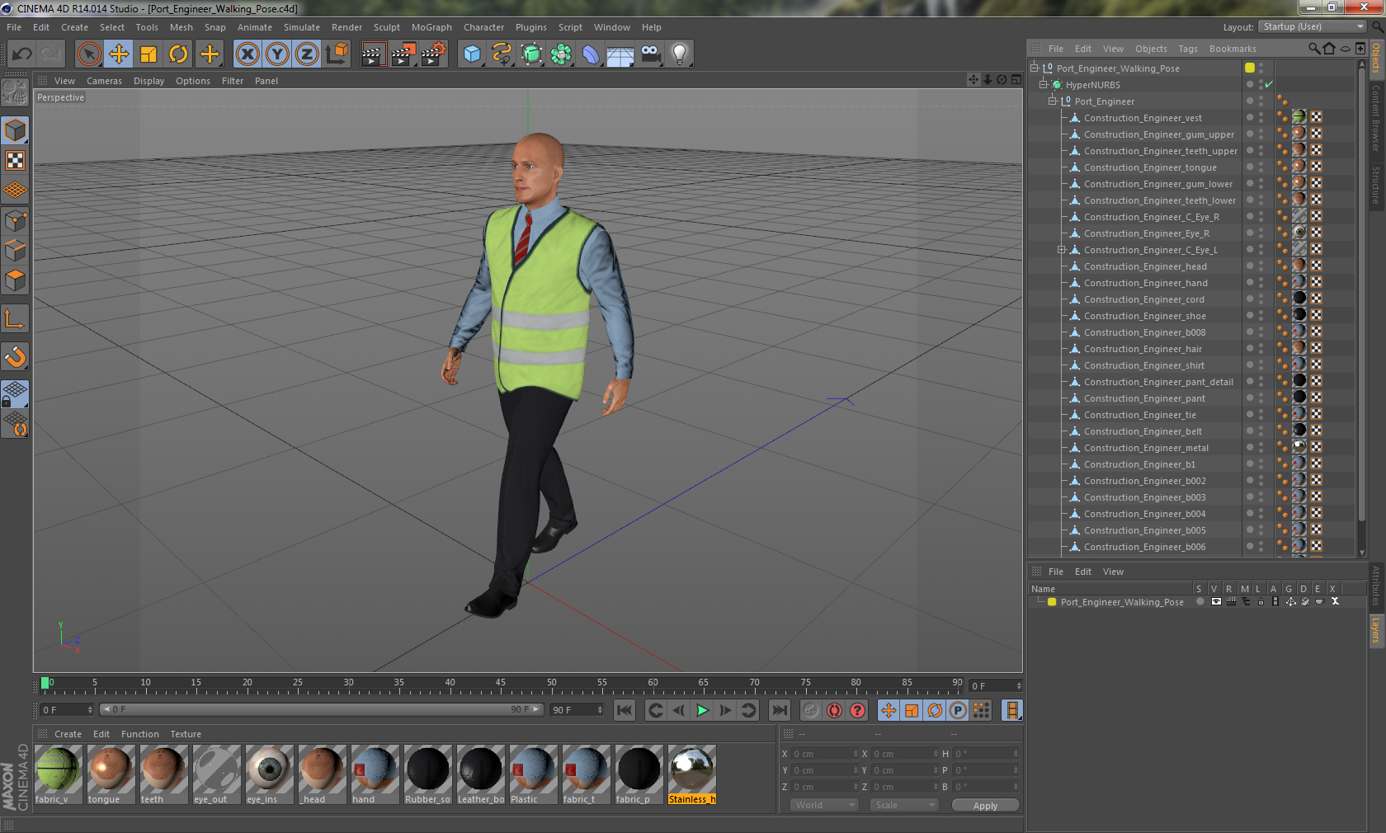Screen dimensions: 1386x833
Task: Open the spline pen tools icon
Action: tap(502, 54)
